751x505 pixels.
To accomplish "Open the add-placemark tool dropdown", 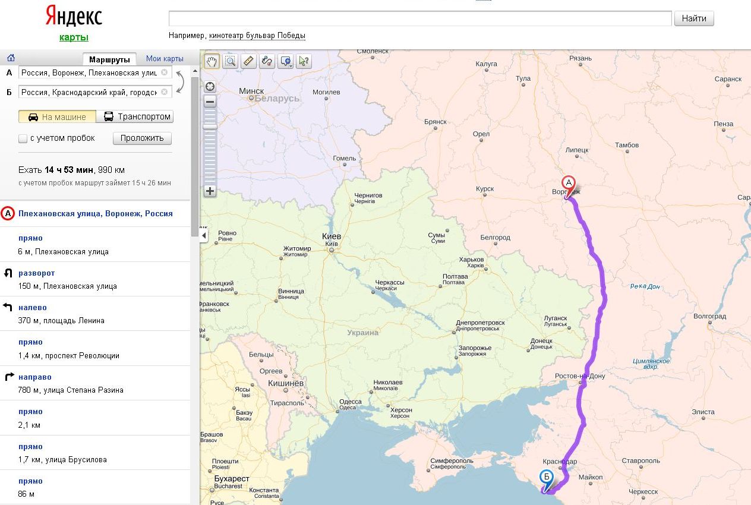I will [x=286, y=61].
